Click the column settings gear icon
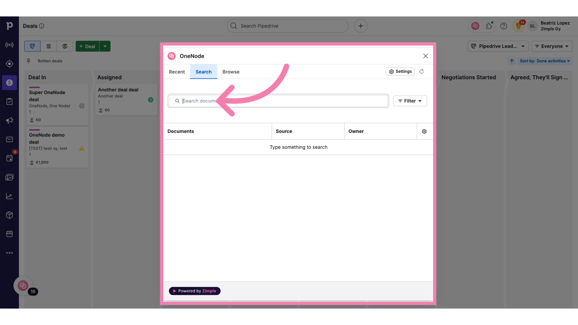 click(x=424, y=131)
